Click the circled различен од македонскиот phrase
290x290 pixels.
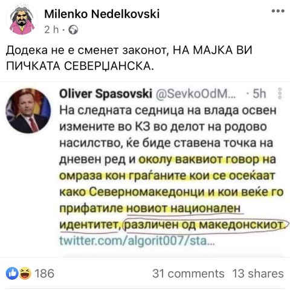pos(207,224)
